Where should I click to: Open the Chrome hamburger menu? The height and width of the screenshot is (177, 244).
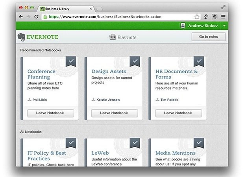coord(223,17)
